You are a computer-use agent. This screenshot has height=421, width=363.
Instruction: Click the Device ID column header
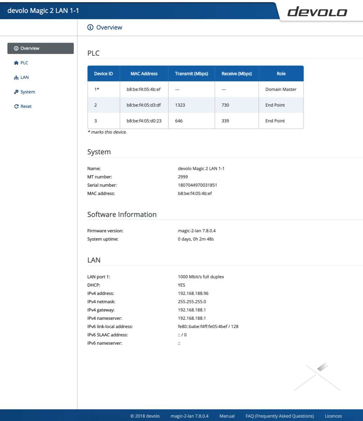tap(103, 74)
